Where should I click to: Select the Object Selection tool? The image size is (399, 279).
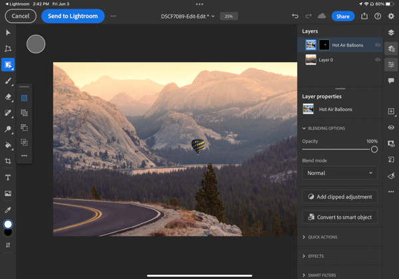8,65
